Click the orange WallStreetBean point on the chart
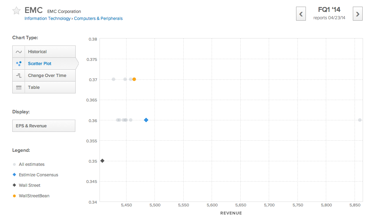The height and width of the screenshot is (219, 370). (134, 79)
